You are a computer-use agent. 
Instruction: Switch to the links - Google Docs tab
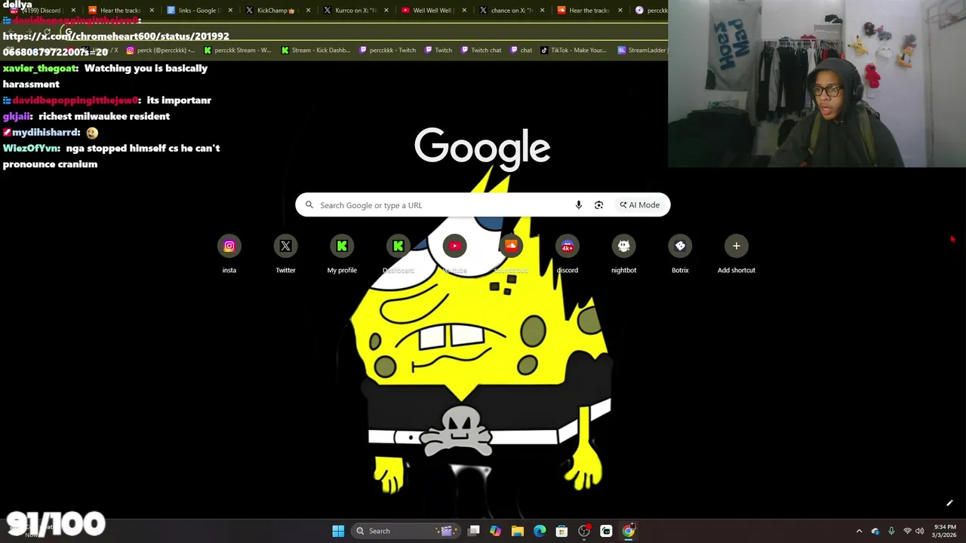[199, 11]
